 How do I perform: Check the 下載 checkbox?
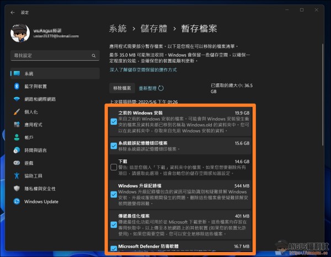(x=114, y=167)
